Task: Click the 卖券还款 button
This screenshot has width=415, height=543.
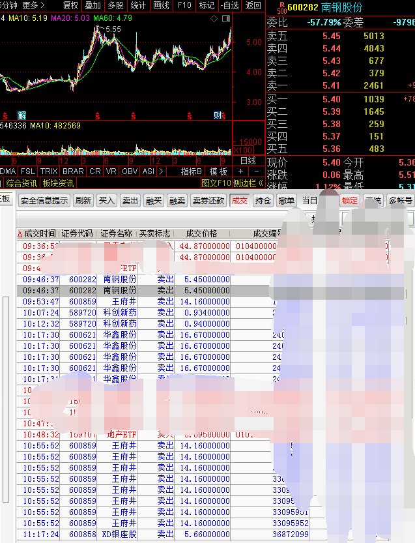Action: click(x=208, y=201)
